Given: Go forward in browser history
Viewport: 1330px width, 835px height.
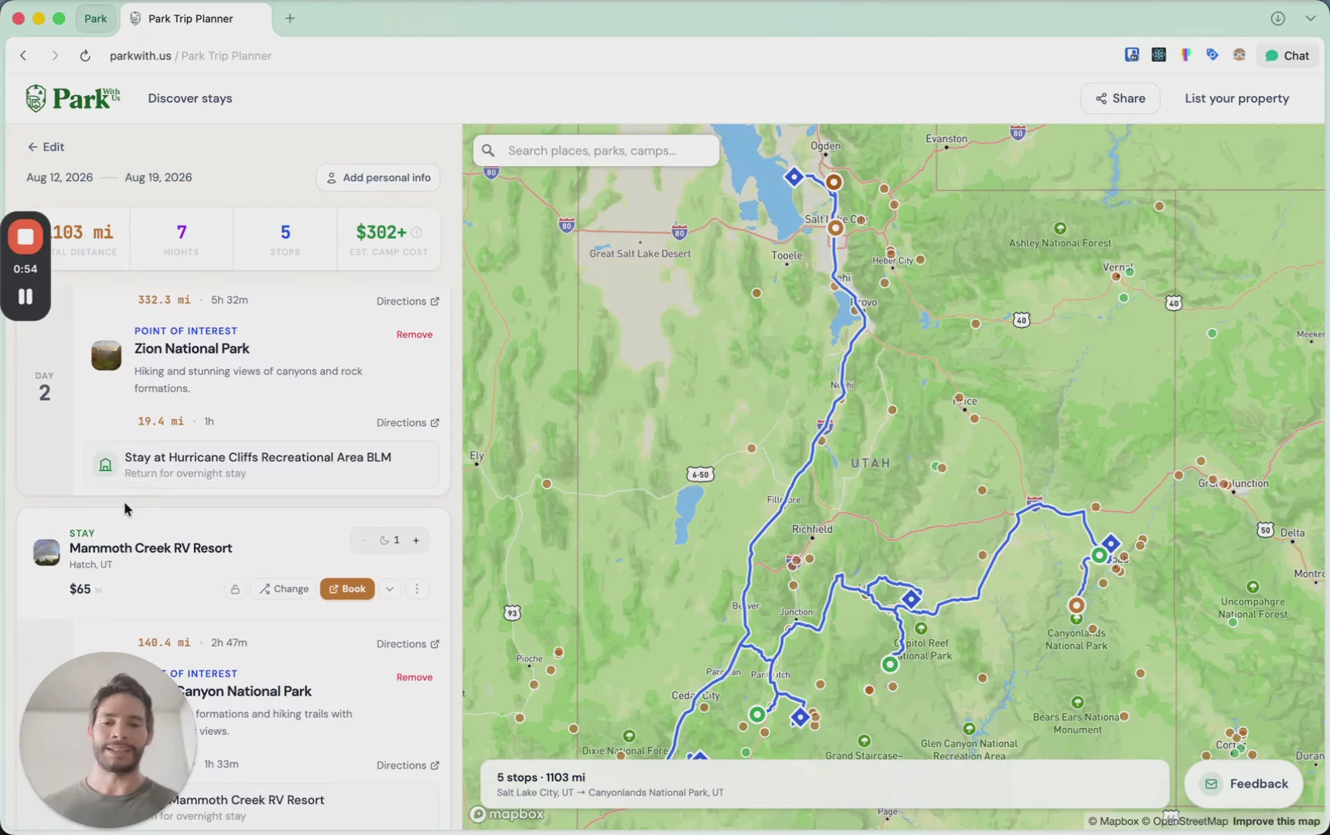Looking at the screenshot, I should (x=54, y=56).
